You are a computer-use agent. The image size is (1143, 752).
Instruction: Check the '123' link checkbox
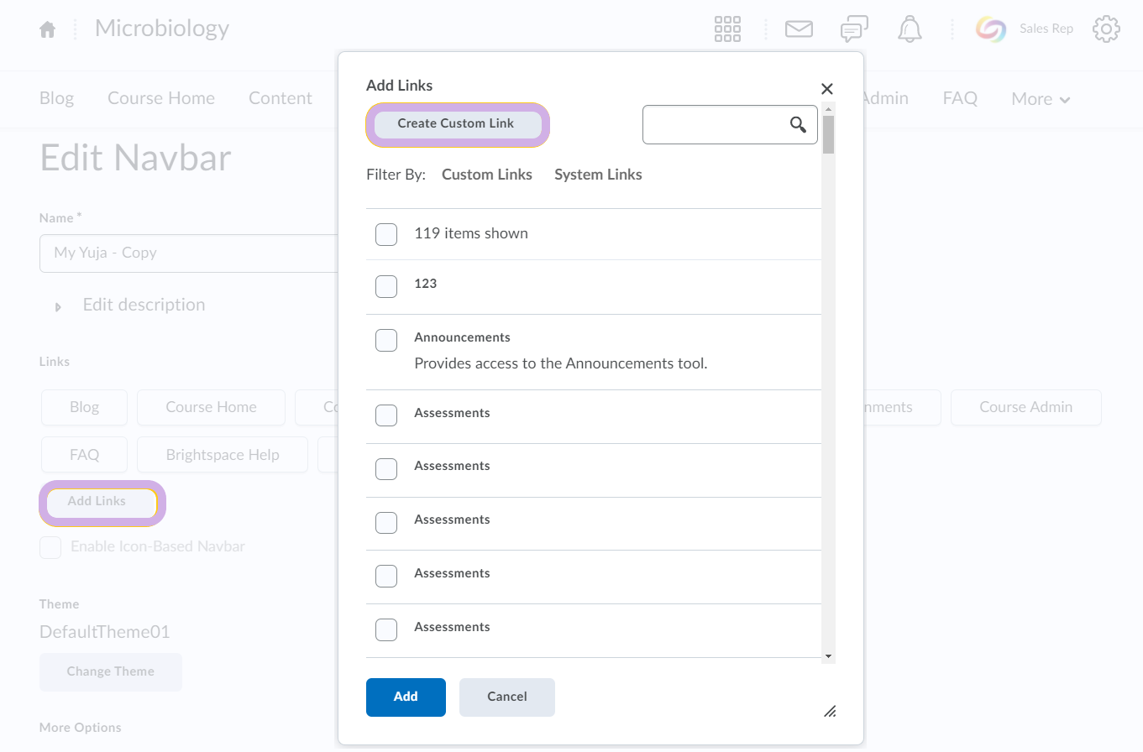pyautogui.click(x=386, y=286)
